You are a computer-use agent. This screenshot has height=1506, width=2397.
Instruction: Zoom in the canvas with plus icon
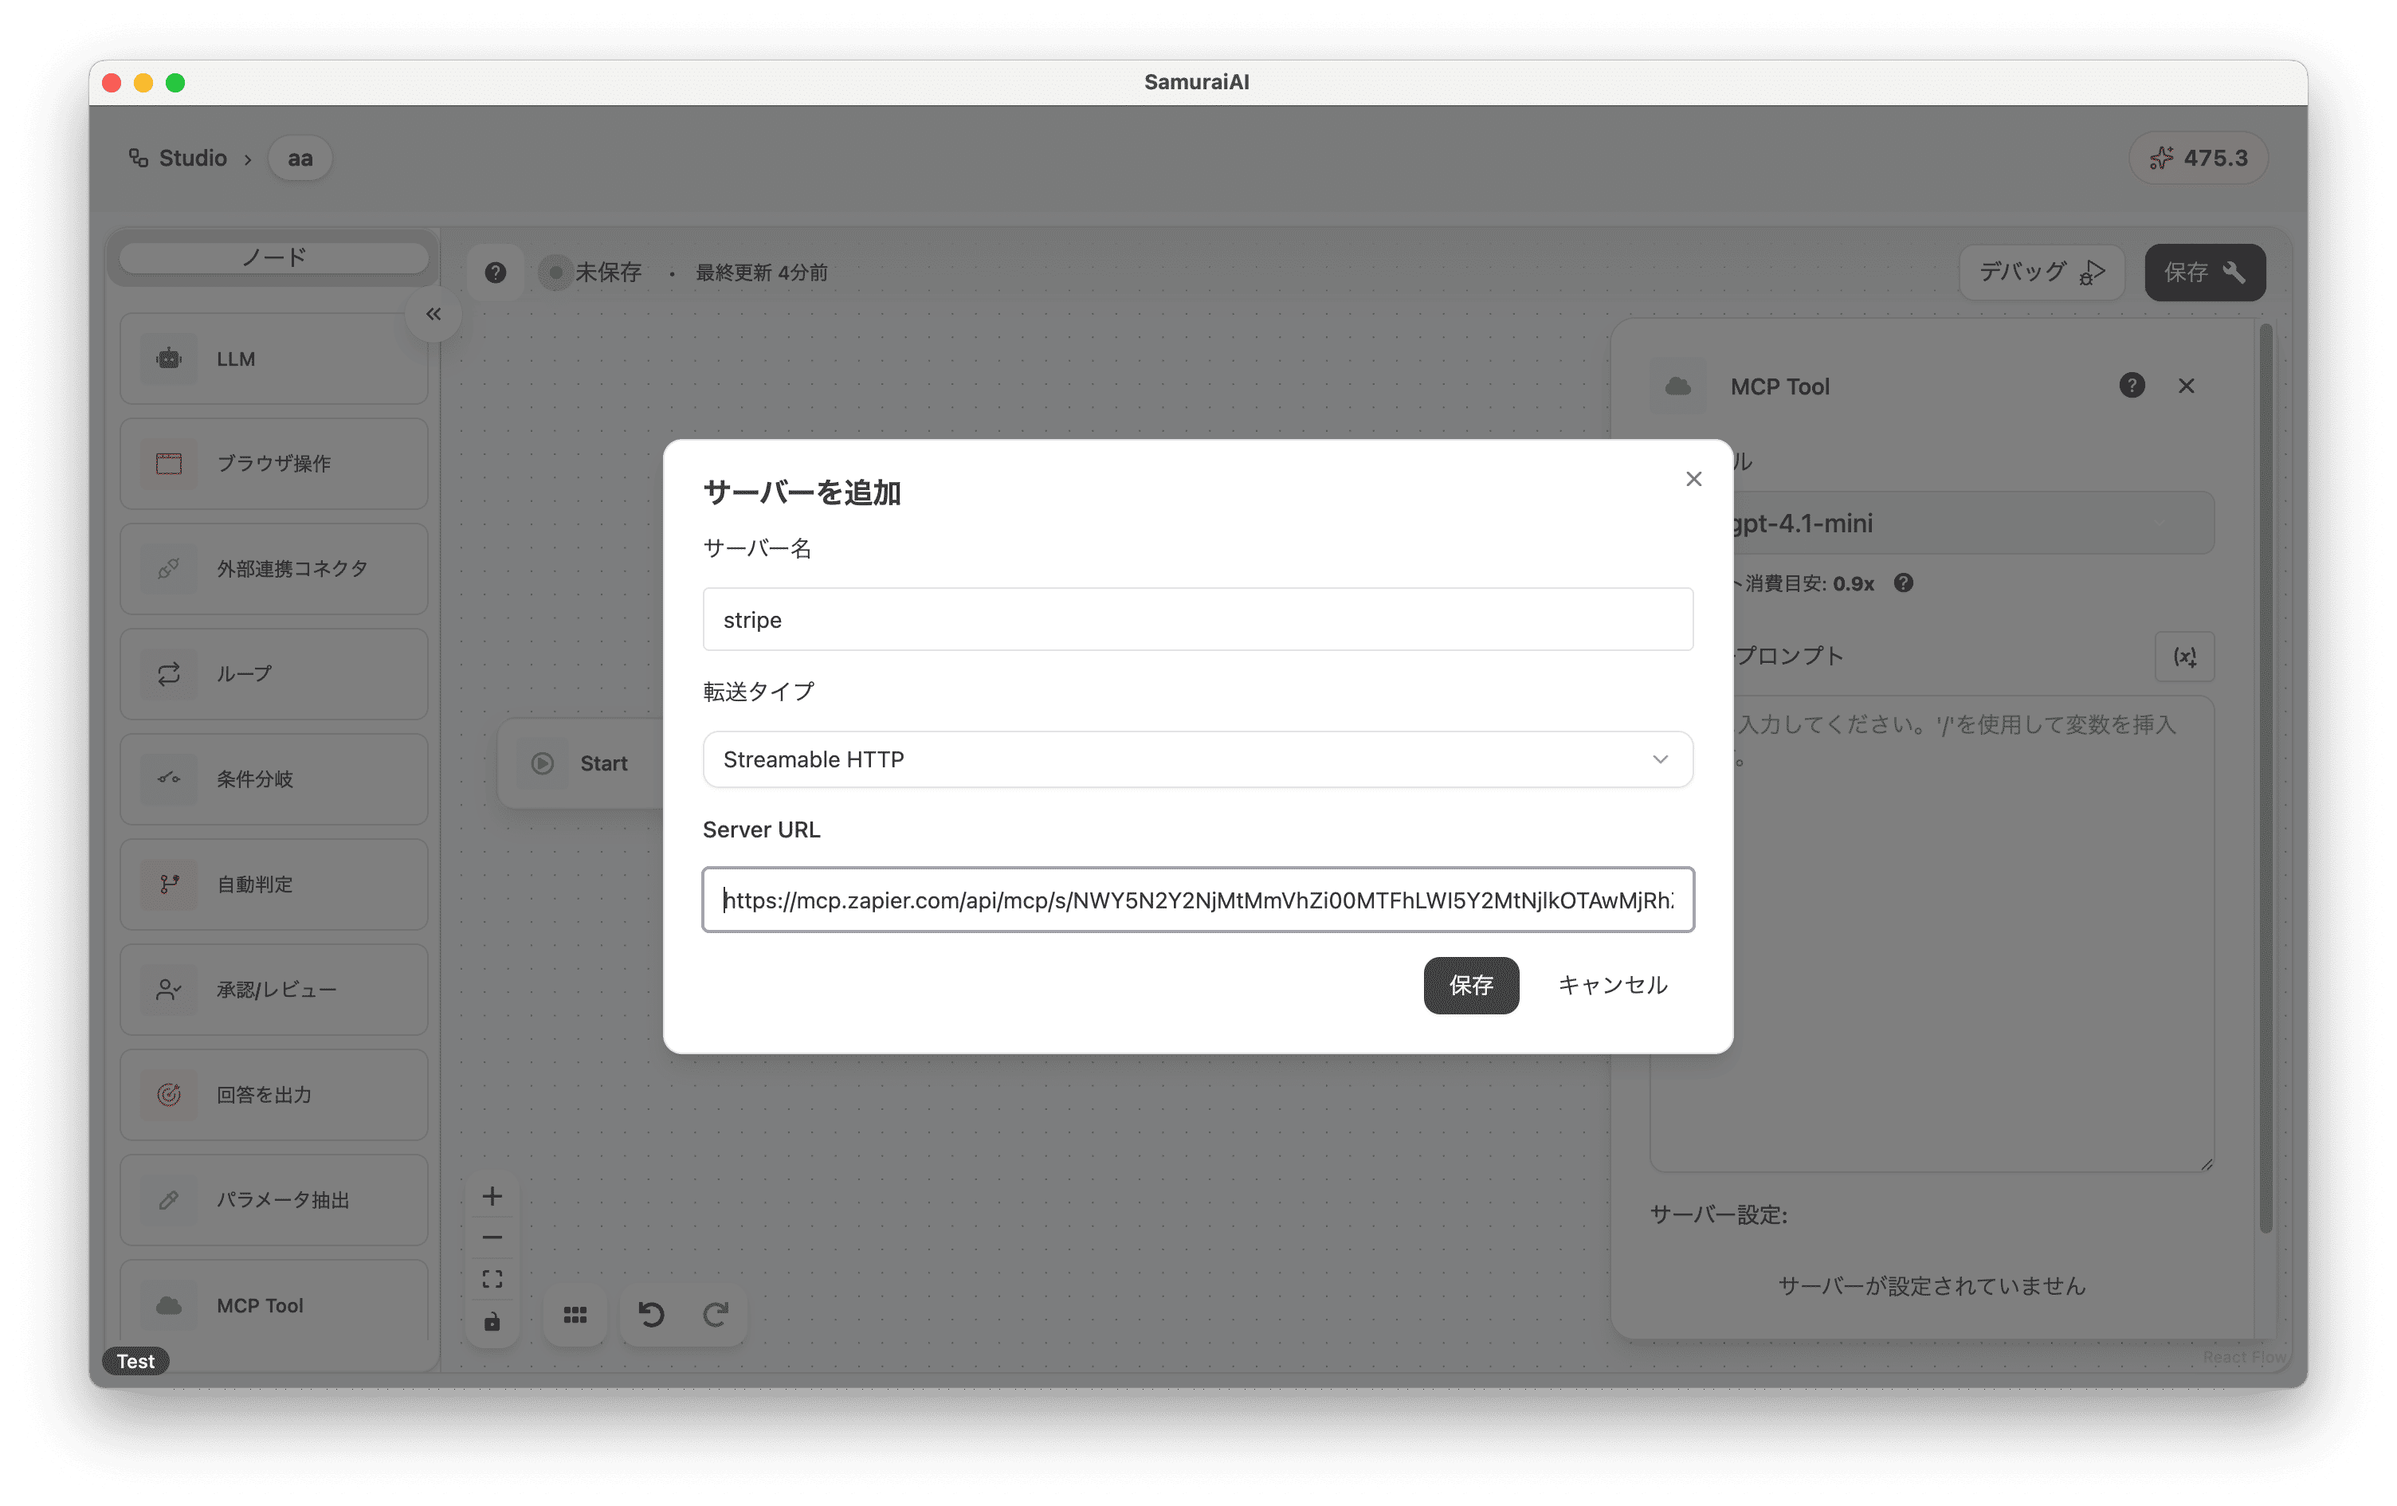tap(492, 1197)
